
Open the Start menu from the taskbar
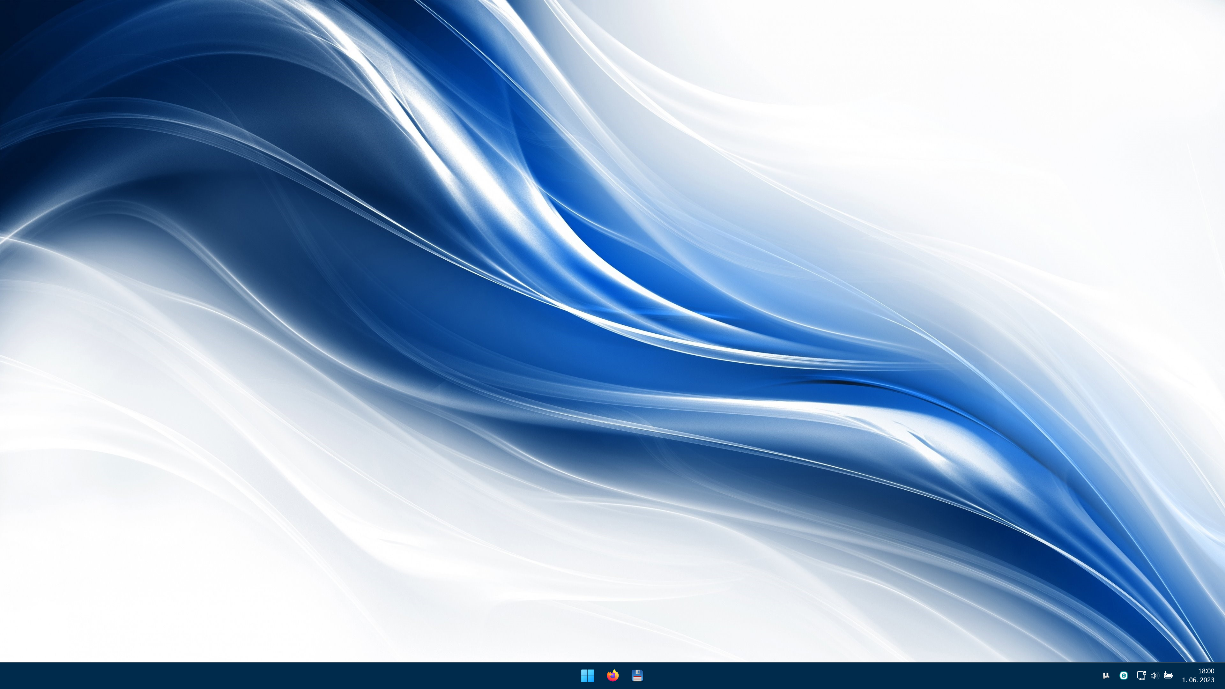pyautogui.click(x=587, y=675)
